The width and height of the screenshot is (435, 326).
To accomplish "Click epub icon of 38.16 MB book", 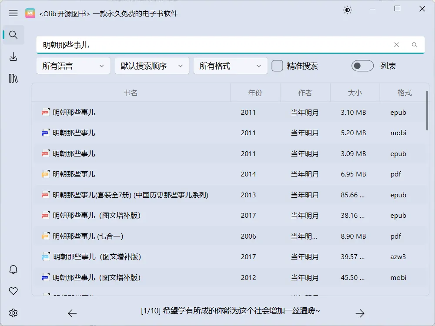I will (46, 215).
